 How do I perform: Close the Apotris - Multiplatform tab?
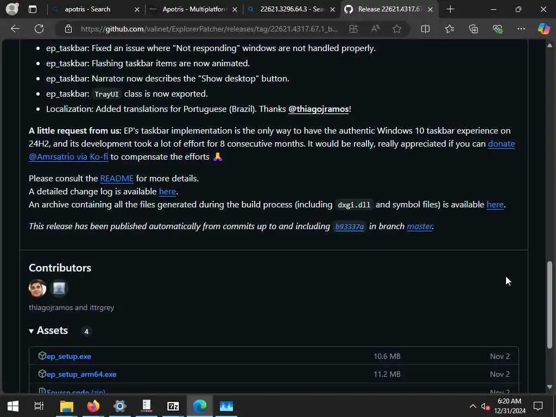[235, 10]
